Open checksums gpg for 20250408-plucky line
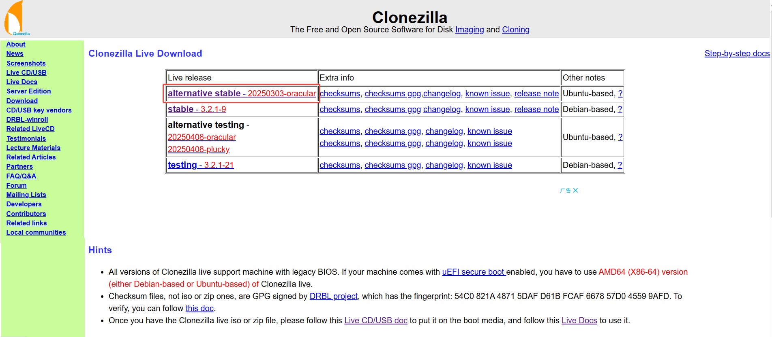 tap(393, 143)
